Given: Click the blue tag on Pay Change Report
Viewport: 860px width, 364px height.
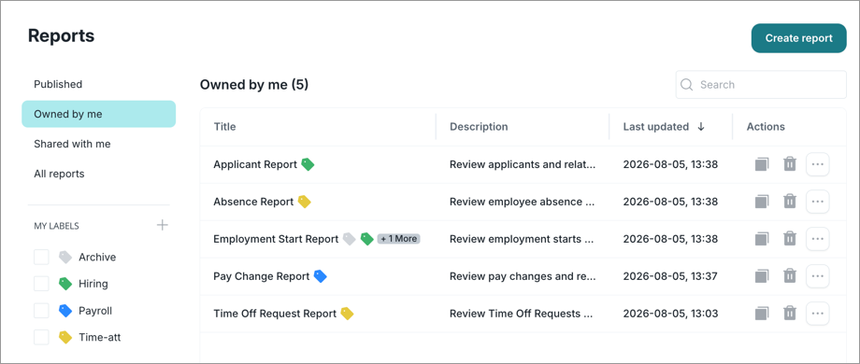Looking at the screenshot, I should 321,276.
